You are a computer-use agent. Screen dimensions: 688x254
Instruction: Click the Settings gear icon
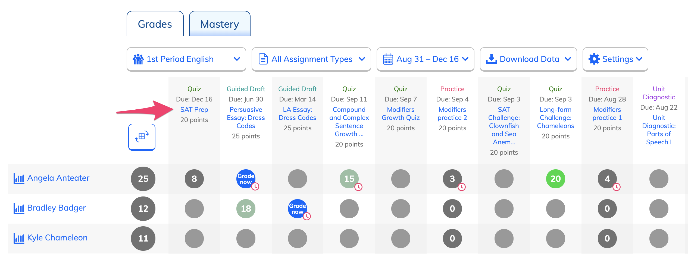tap(594, 59)
